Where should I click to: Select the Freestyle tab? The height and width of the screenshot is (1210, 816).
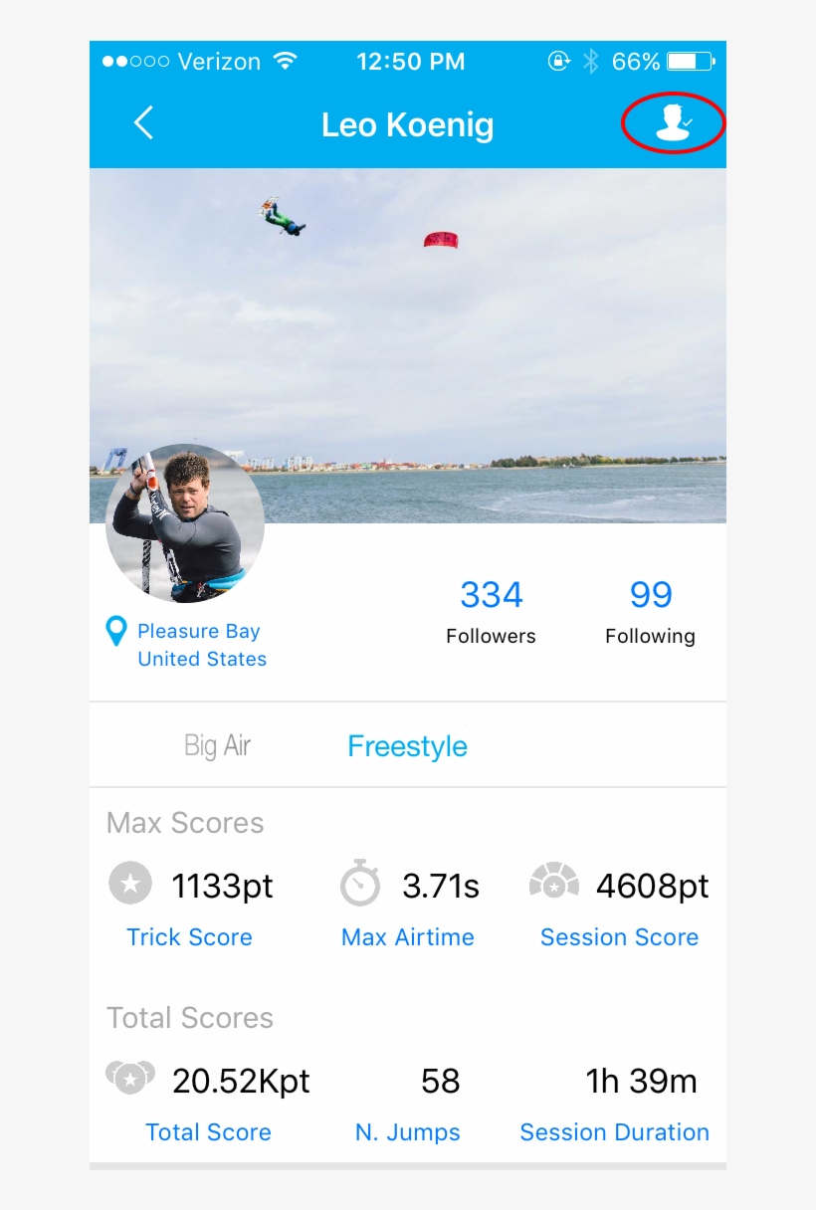pyautogui.click(x=407, y=746)
